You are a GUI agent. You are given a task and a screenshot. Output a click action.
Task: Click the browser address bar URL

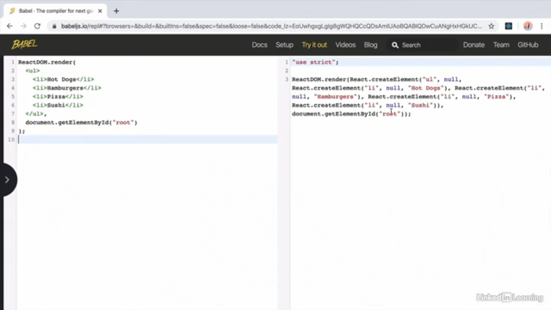click(x=271, y=26)
